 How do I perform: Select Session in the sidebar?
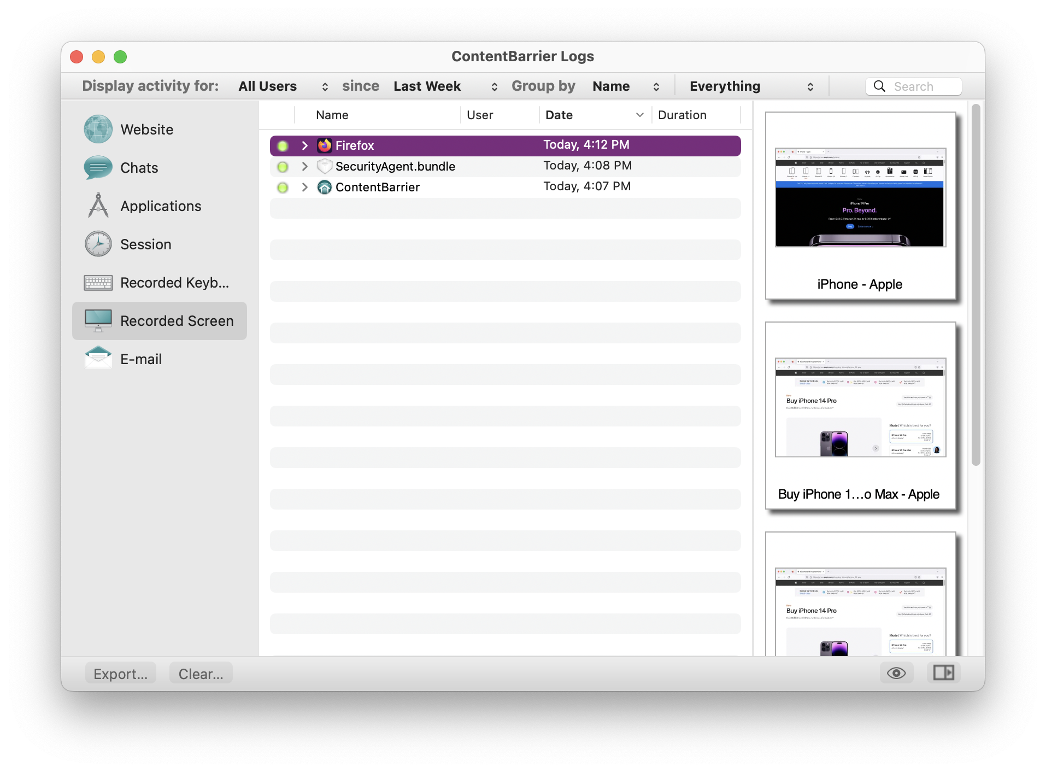[x=160, y=244]
